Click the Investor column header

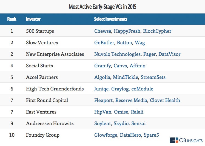[33, 19]
